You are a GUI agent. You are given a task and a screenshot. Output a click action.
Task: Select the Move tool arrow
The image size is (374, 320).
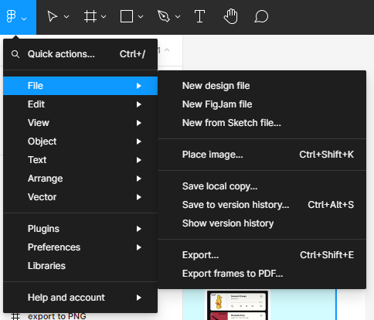point(53,17)
